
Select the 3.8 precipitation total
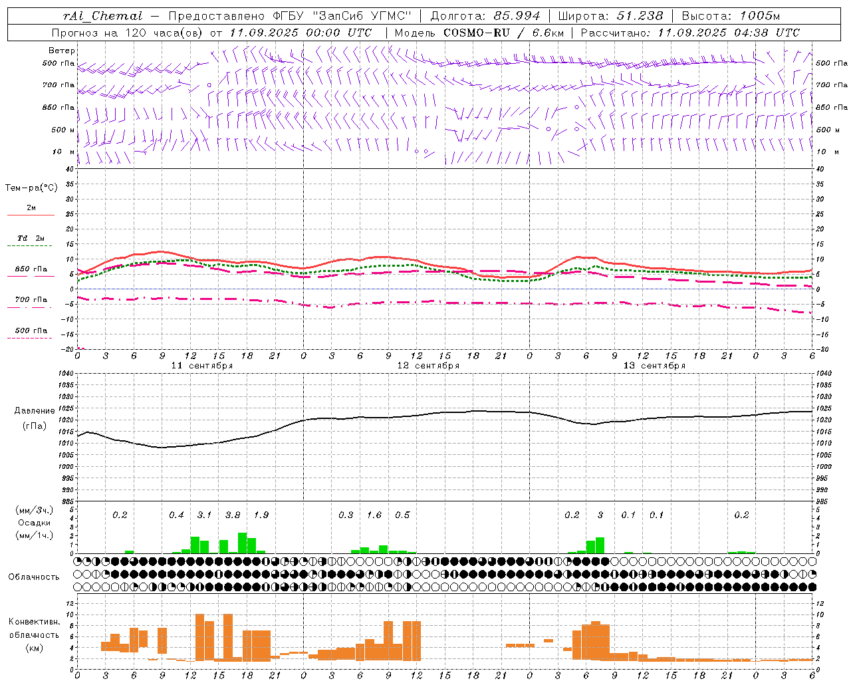(x=233, y=515)
